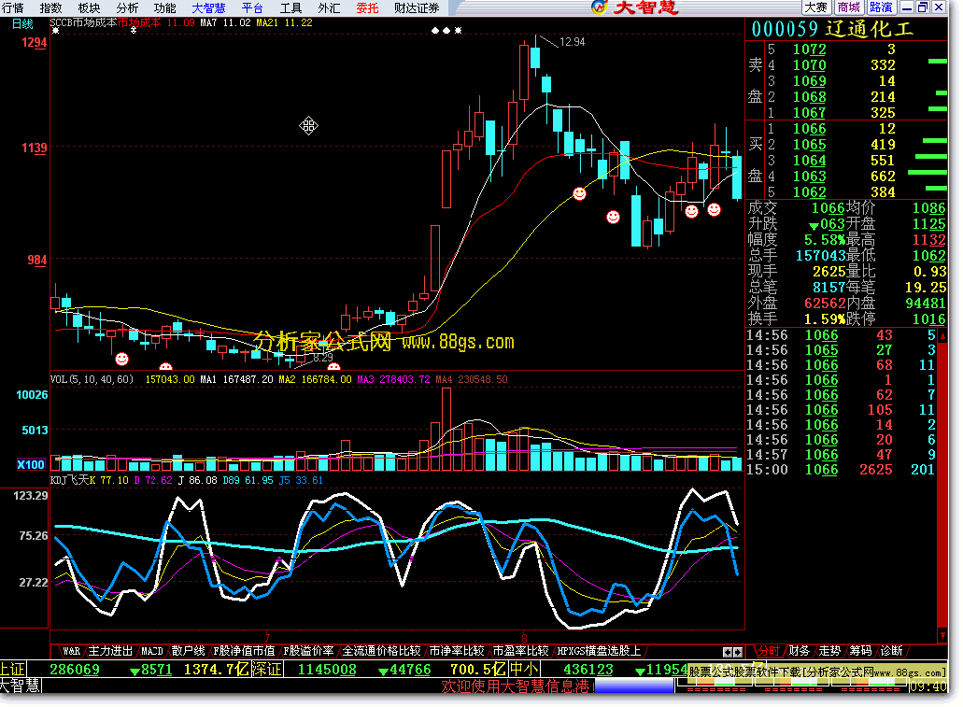Switch to the 筹码 side tab
The width and height of the screenshot is (963, 707).
(x=860, y=651)
